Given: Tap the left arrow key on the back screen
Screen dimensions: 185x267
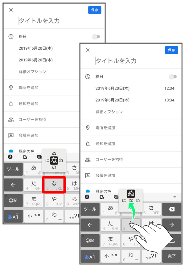Looking at the screenshot, I should (x=13, y=185).
